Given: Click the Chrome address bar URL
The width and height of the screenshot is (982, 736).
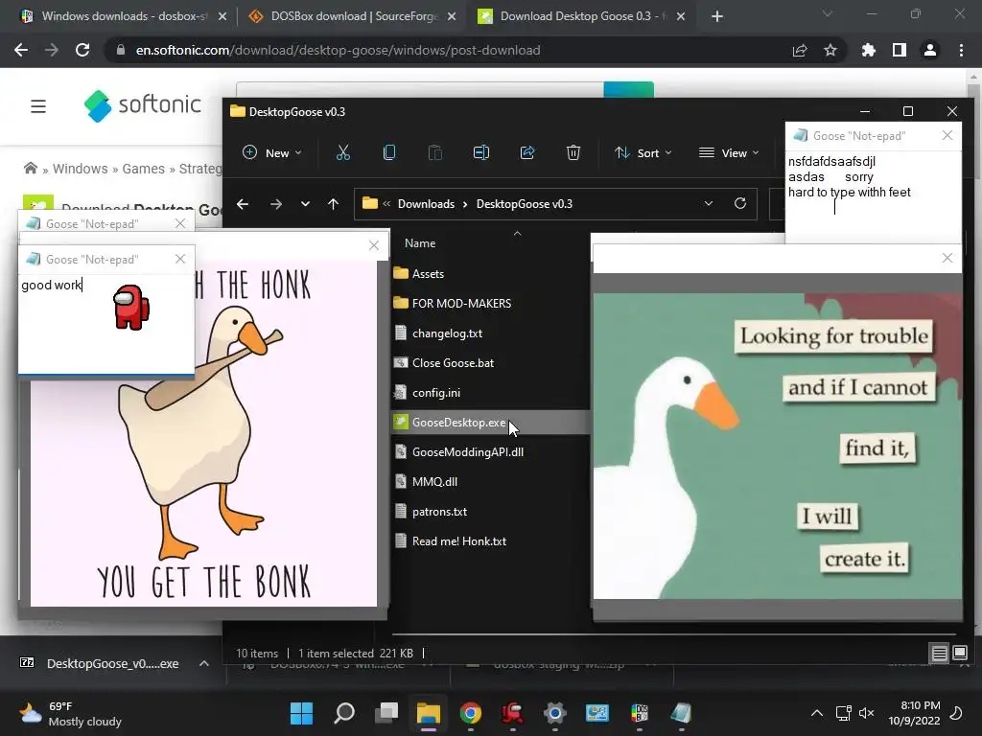Looking at the screenshot, I should click(x=339, y=50).
